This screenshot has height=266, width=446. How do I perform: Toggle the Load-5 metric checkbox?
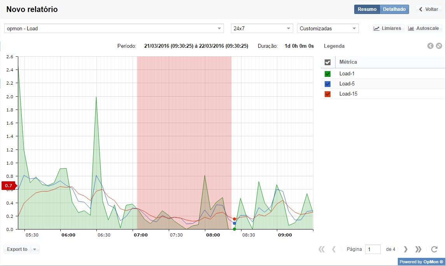(327, 84)
